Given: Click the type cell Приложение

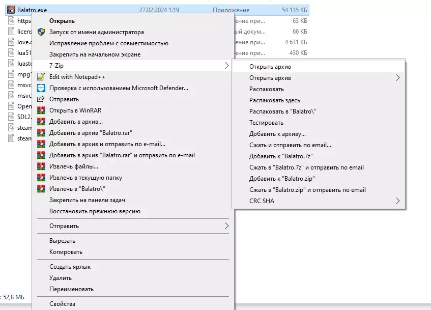Looking at the screenshot, I should [x=231, y=10].
